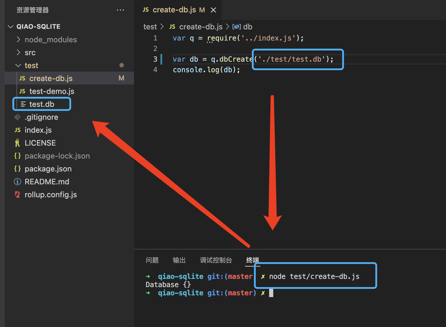This screenshot has width=446, height=327.
Task: Open README.md file
Action: click(47, 182)
